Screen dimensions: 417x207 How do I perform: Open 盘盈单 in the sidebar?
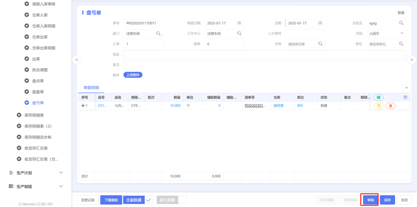(38, 92)
